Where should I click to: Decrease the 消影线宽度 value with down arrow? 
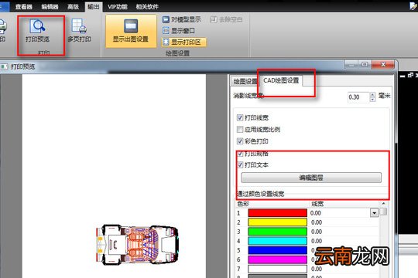372,100
